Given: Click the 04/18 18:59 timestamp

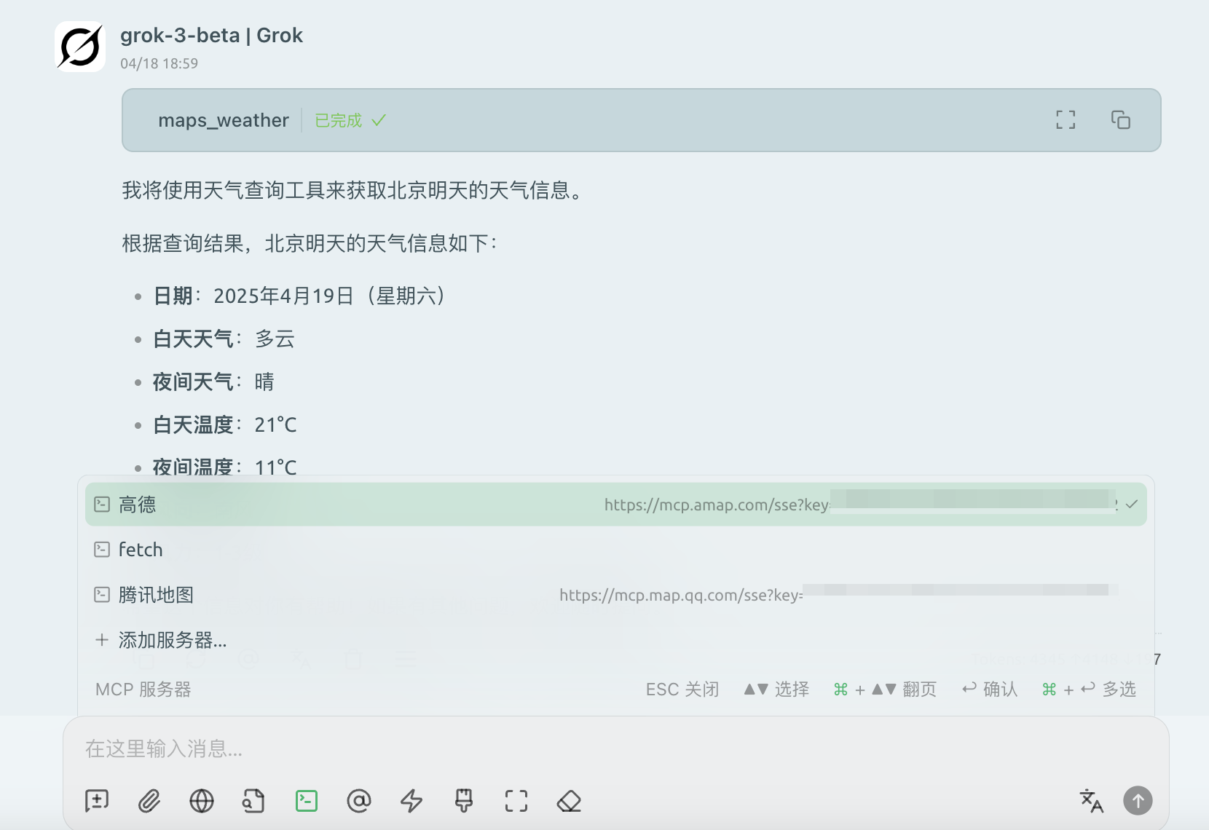Looking at the screenshot, I should pos(159,63).
